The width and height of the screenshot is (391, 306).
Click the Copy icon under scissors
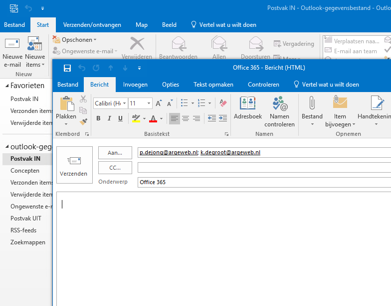point(83,110)
